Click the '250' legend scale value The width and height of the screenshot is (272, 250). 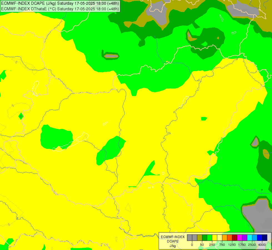coord(212,245)
